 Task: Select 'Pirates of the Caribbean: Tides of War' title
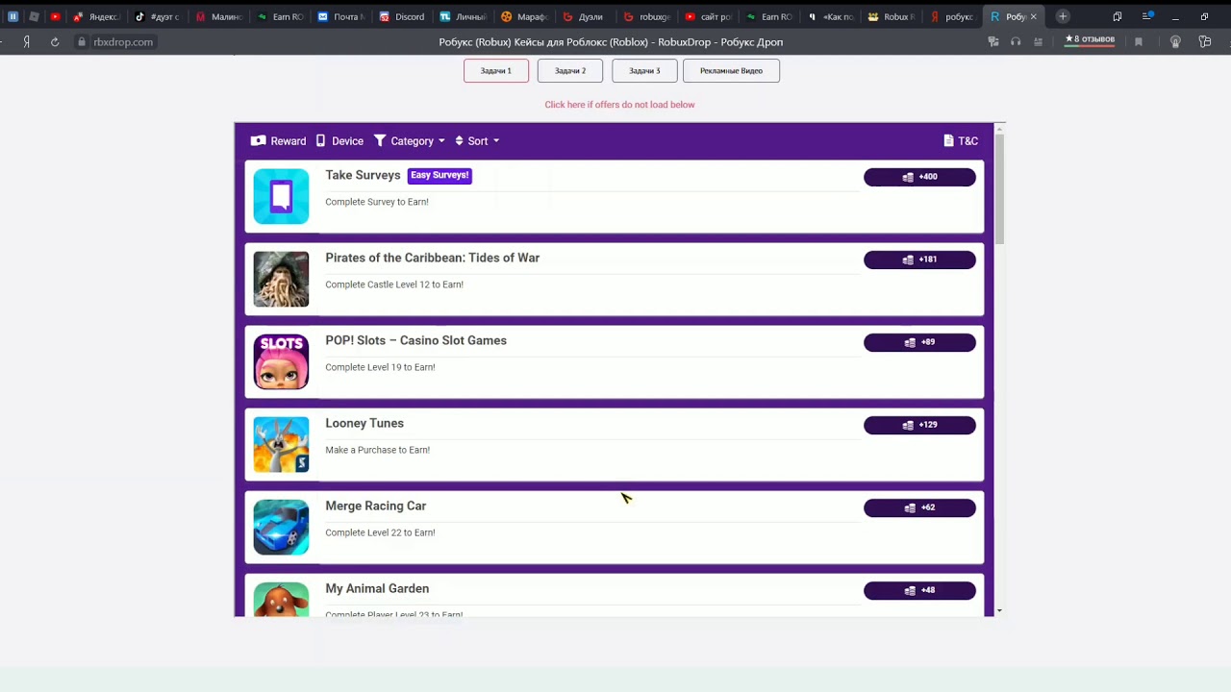pos(432,258)
